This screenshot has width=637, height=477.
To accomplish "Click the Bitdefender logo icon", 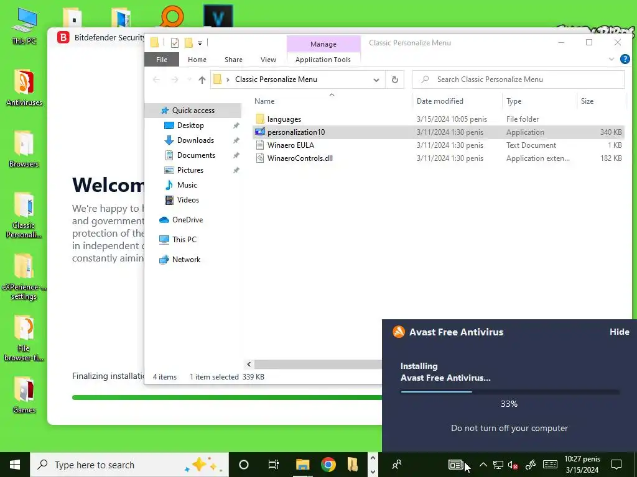I will [63, 37].
